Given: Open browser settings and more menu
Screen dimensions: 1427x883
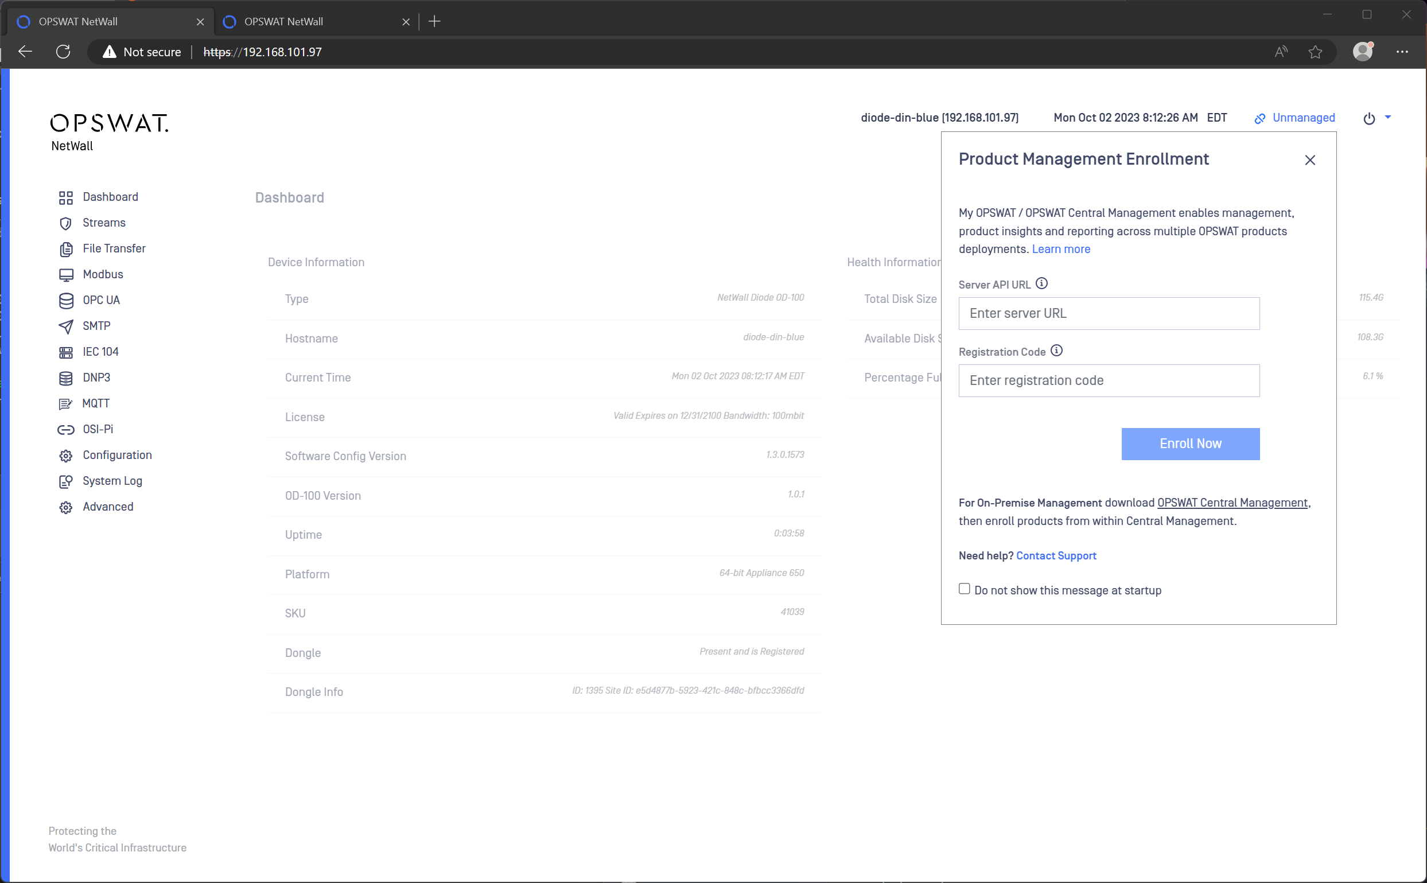Looking at the screenshot, I should tap(1402, 52).
